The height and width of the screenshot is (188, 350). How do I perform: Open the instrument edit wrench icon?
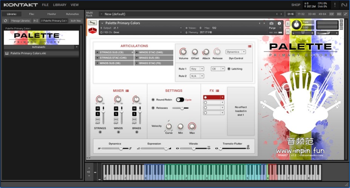click(x=92, y=23)
